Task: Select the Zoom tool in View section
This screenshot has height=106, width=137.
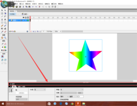Action: (x=5, y=38)
